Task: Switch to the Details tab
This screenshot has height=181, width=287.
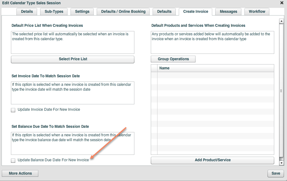Action: [27, 12]
